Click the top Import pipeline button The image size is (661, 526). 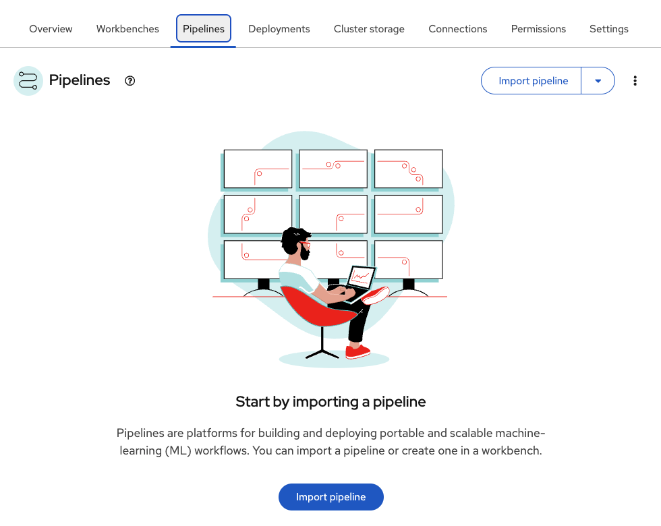tap(533, 81)
